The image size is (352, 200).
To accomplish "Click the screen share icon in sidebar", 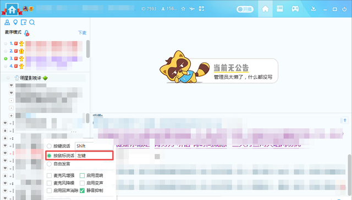I will click(x=24, y=22).
